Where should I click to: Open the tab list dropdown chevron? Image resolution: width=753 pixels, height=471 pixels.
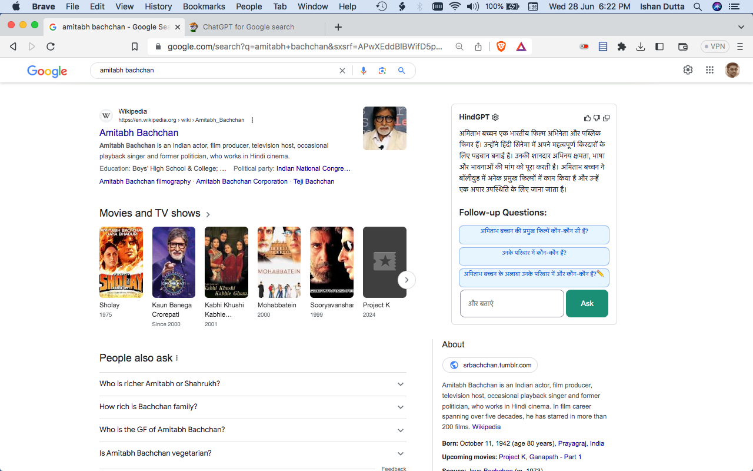tap(741, 26)
